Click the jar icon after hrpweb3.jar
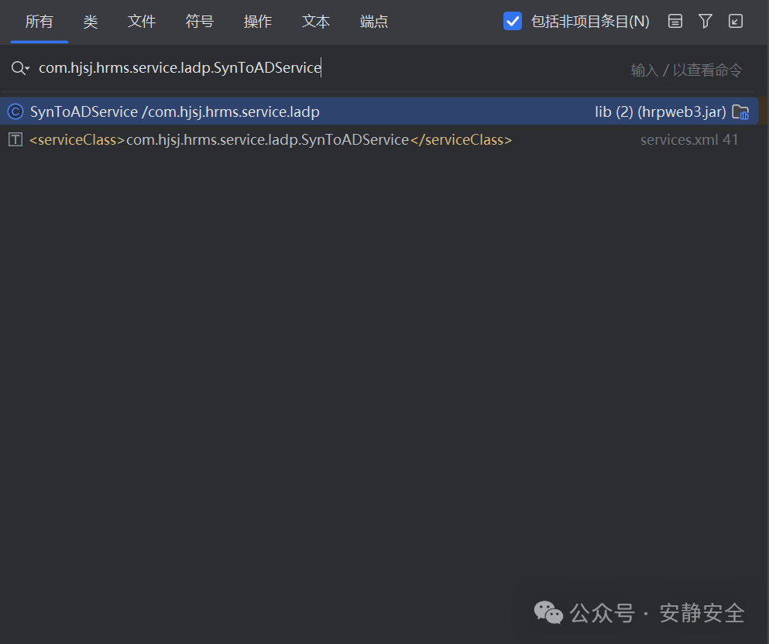769x644 pixels. 740,111
